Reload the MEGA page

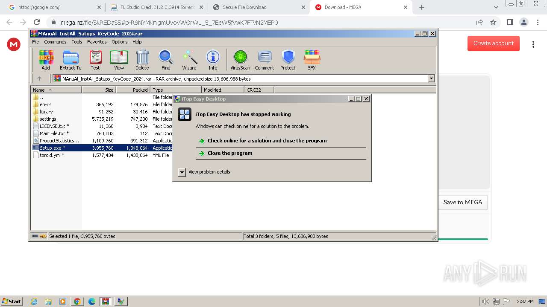(x=37, y=22)
